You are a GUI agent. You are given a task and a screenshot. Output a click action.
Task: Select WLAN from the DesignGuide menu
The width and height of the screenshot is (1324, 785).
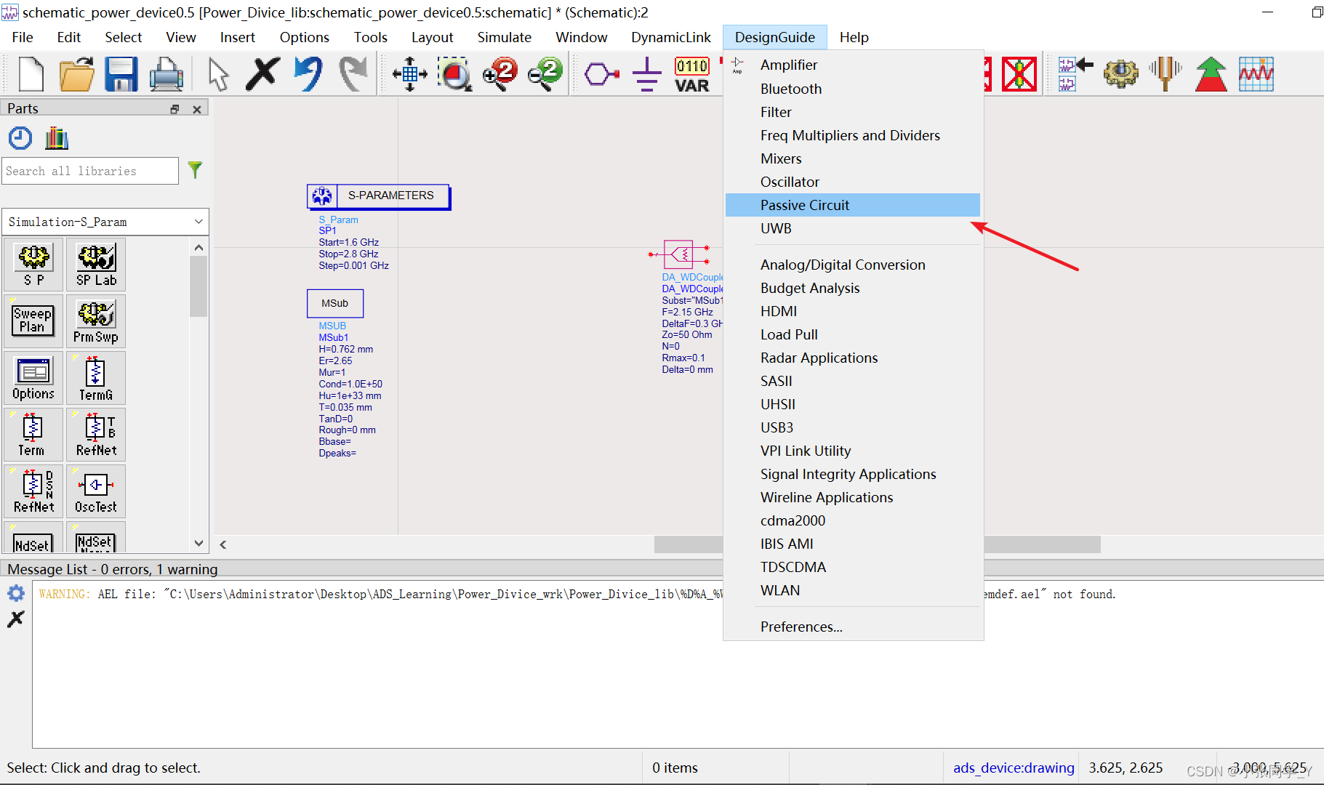(x=853, y=590)
